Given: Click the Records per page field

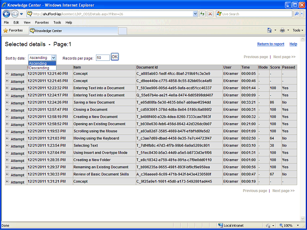Looking at the screenshot, I should (x=103, y=57).
